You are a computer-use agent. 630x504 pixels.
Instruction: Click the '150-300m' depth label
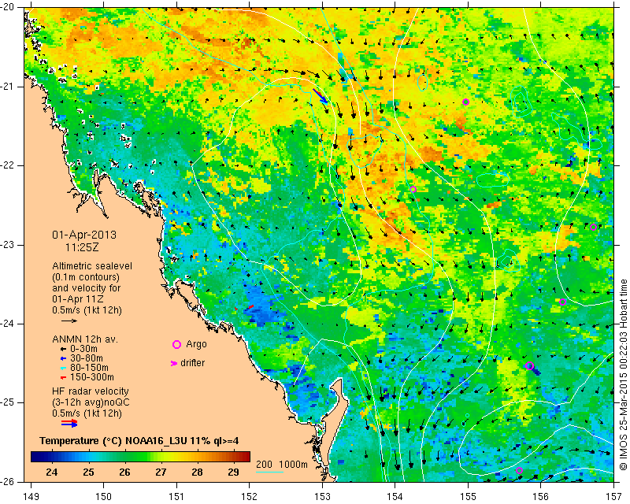[x=92, y=377]
